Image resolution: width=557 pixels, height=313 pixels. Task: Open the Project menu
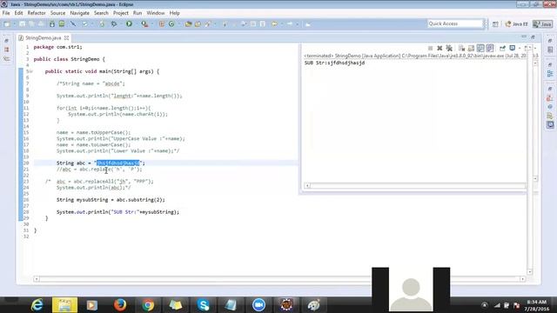coord(121,13)
